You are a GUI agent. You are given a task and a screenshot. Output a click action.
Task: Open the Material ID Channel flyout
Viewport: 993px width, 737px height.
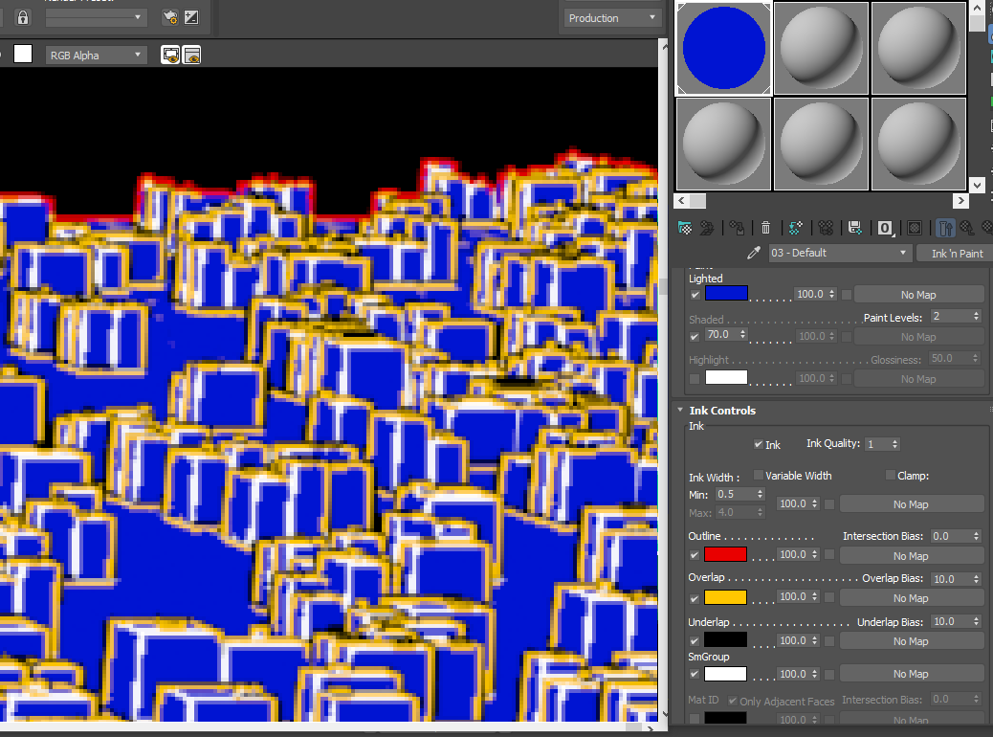pos(885,228)
